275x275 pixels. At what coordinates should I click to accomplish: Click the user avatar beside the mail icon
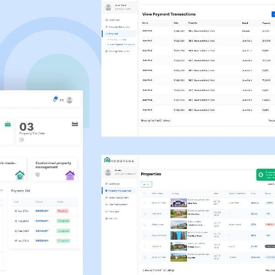pyautogui.click(x=69, y=100)
